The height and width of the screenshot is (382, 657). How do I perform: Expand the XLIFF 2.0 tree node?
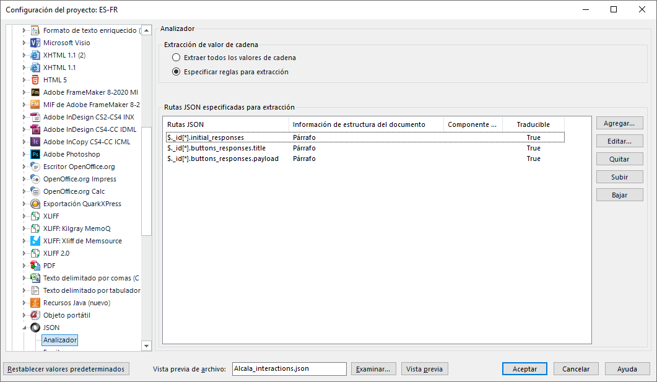[x=25, y=253]
